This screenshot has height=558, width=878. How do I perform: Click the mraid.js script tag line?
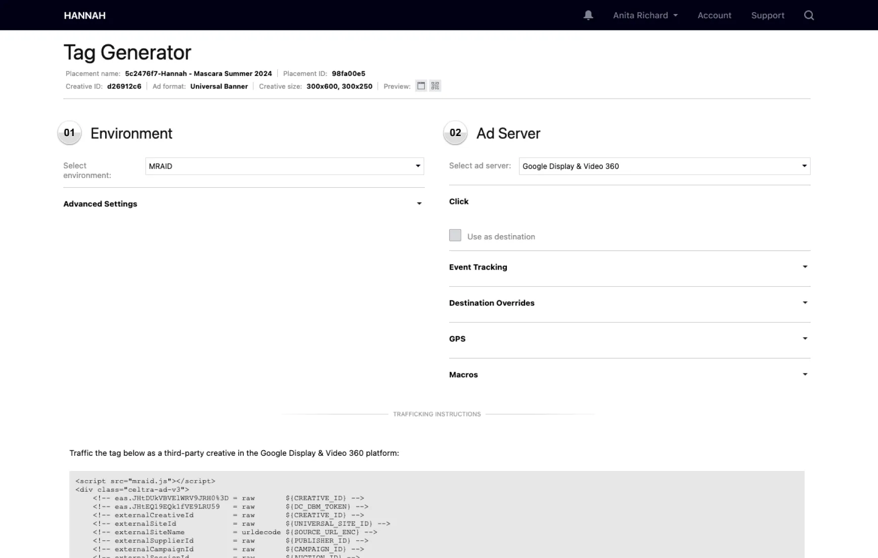pyautogui.click(x=145, y=481)
